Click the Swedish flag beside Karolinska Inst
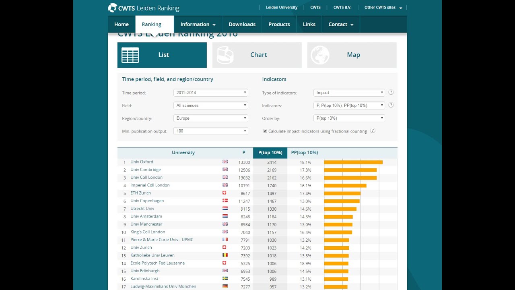Viewport: 515px width, 290px height. coord(225,278)
